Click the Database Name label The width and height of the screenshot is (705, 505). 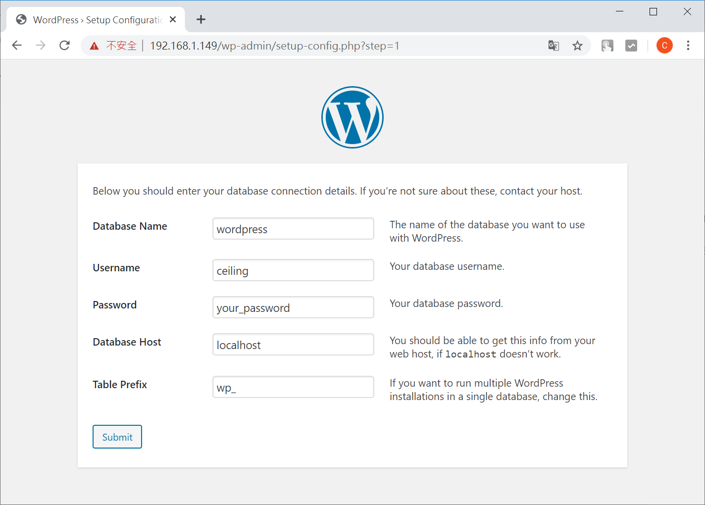pyautogui.click(x=130, y=226)
